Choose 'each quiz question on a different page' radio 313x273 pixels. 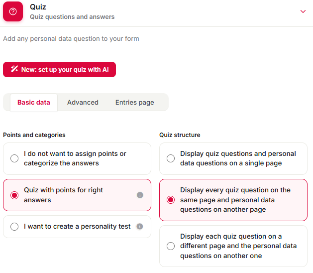171,246
